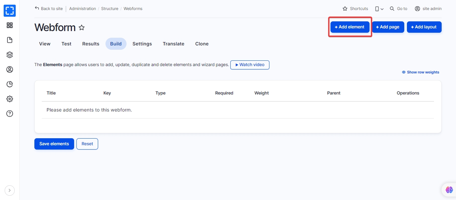The width and height of the screenshot is (456, 200).
Task: Open the People user icon in sidebar
Action: (10, 69)
